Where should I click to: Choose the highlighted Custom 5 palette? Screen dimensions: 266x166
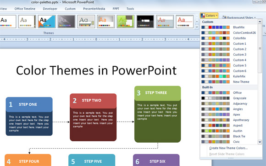coord(229,65)
